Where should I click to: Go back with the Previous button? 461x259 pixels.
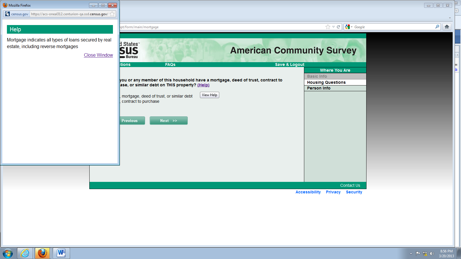[x=132, y=121]
